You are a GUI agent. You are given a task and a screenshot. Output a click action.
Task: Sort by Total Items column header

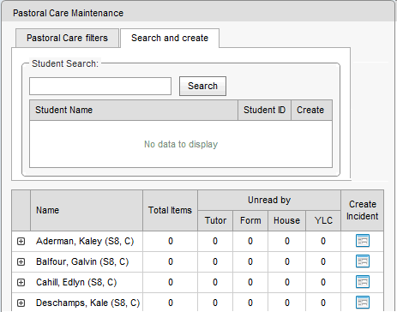point(170,211)
